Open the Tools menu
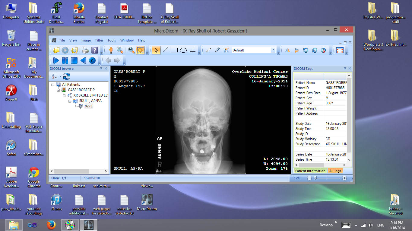 [x=112, y=40]
